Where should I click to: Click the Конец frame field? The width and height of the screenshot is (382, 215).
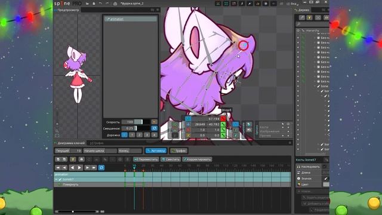[130, 150]
